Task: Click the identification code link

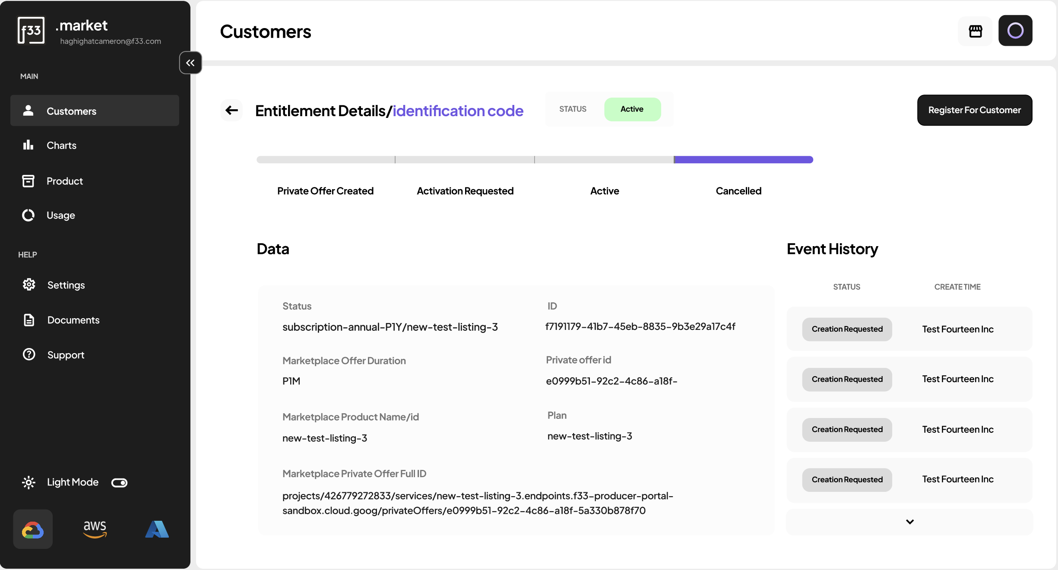Action: pyautogui.click(x=458, y=111)
